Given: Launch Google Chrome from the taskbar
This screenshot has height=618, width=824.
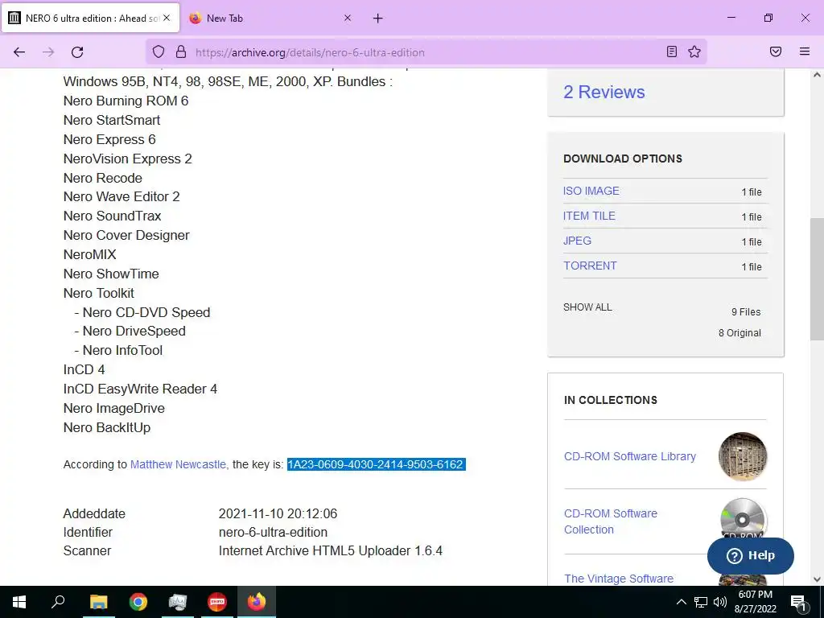Looking at the screenshot, I should [x=138, y=602].
